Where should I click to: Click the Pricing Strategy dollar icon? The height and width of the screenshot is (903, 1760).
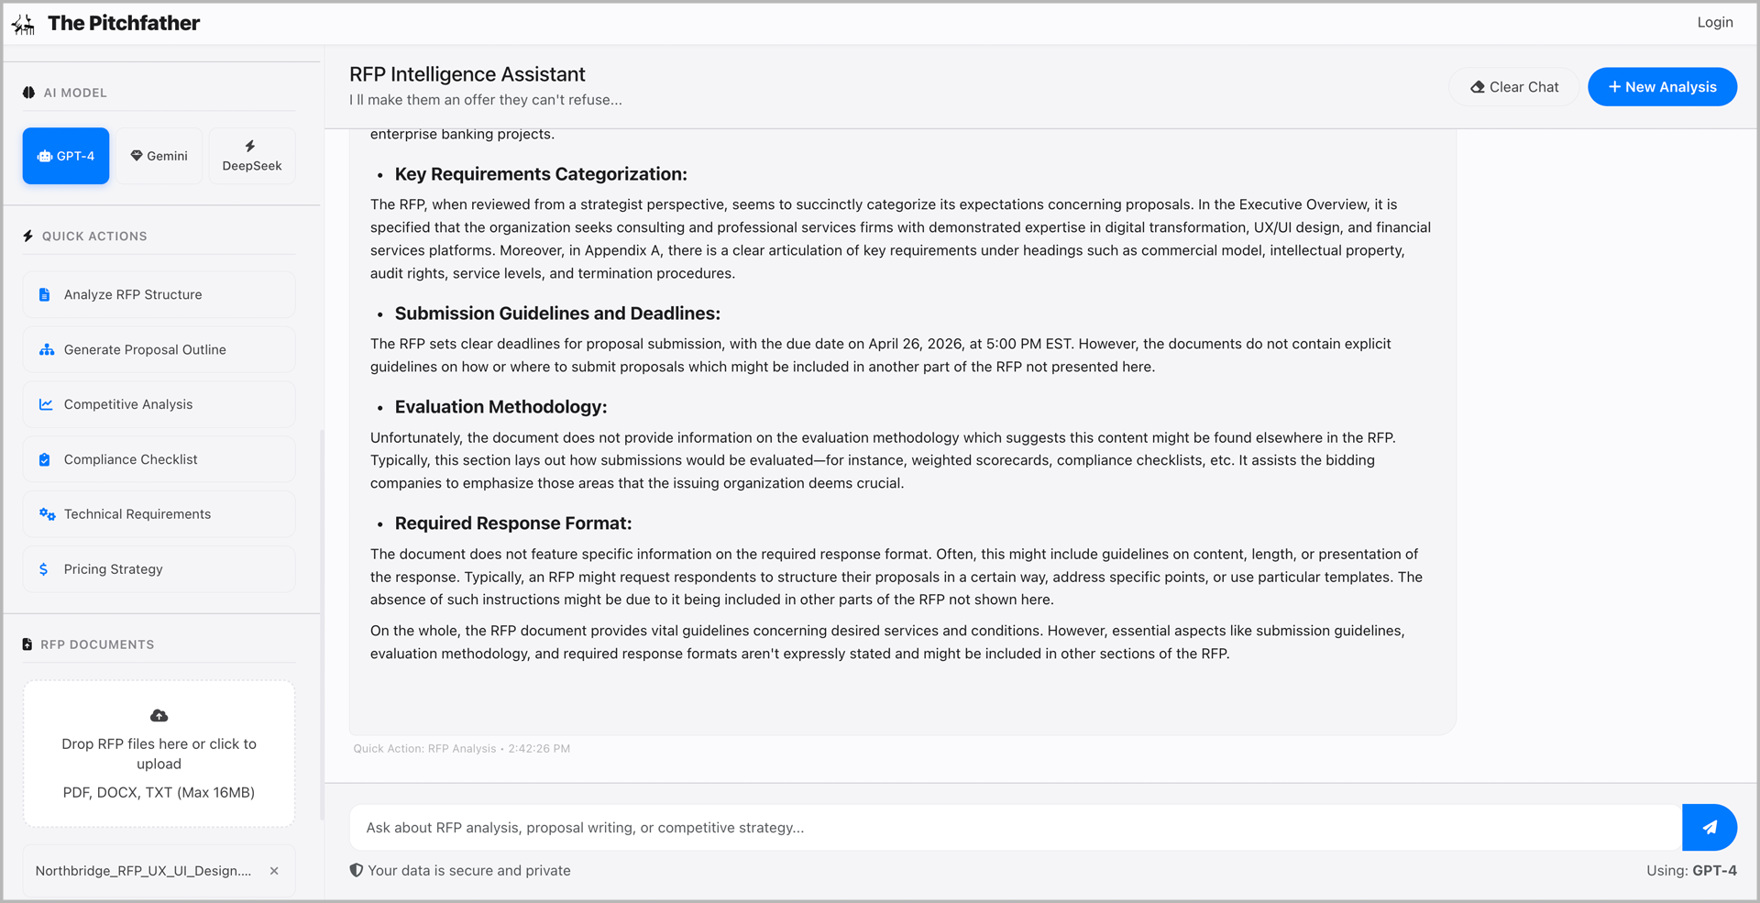click(44, 569)
